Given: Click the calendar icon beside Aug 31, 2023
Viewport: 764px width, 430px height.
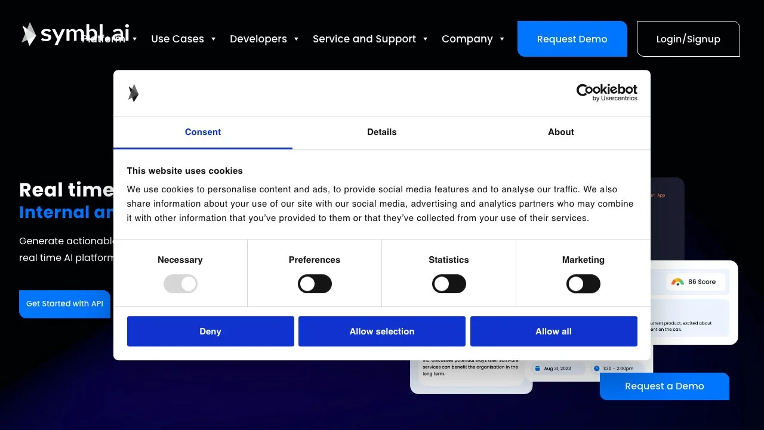Looking at the screenshot, I should coord(537,368).
